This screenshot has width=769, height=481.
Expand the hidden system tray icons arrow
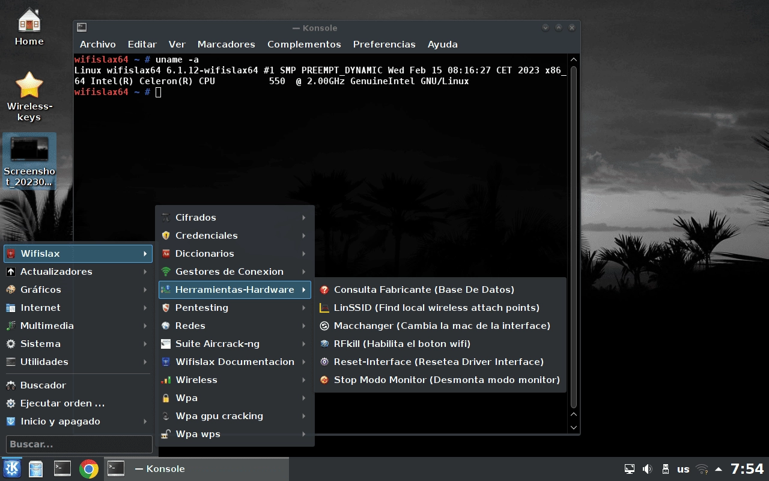tap(719, 469)
